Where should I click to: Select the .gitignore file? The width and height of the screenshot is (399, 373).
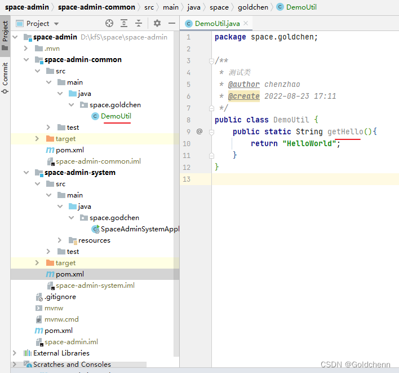(60, 297)
